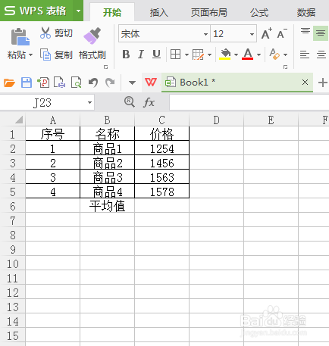Open the 数据 tab
The width and height of the screenshot is (329, 346).
pos(306,12)
